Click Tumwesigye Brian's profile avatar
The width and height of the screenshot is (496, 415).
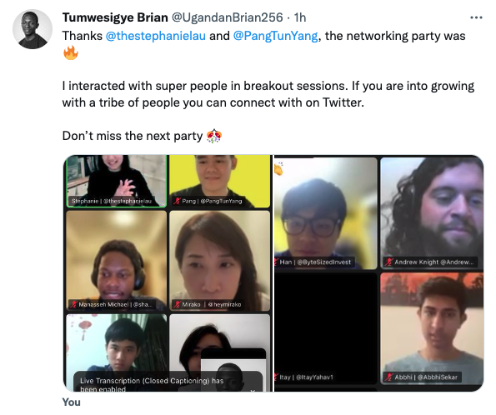[x=33, y=29]
